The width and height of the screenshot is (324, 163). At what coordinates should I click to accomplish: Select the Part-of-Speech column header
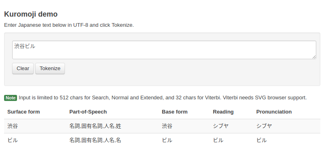(88, 112)
